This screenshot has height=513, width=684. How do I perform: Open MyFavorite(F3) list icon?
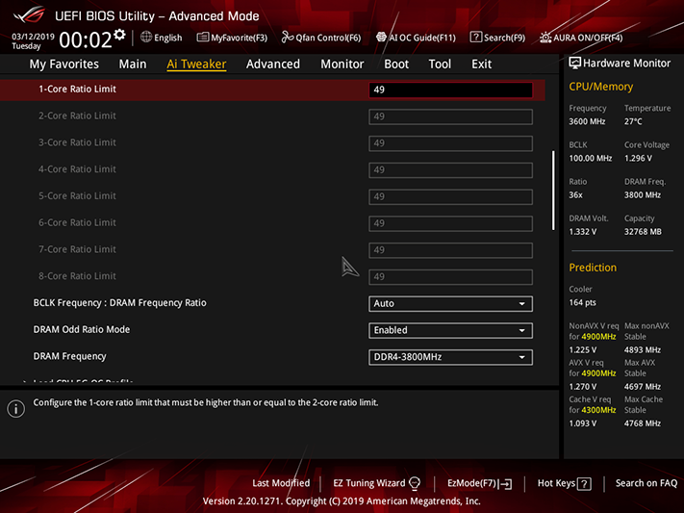(202, 38)
